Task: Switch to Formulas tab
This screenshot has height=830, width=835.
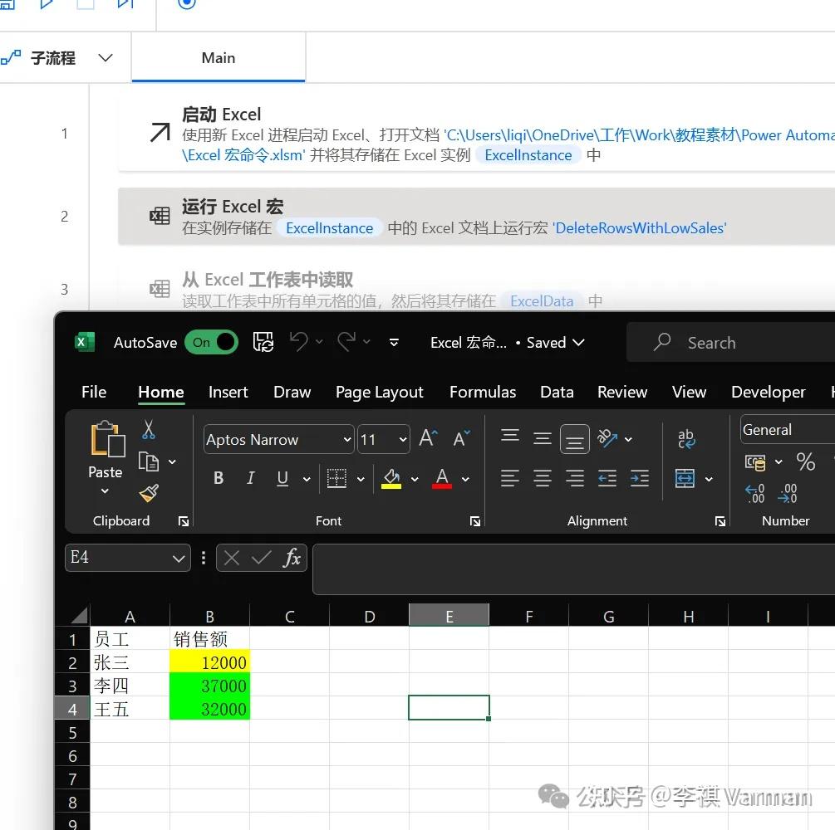Action: point(483,392)
